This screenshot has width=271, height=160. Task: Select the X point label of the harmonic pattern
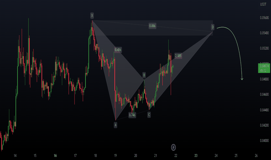92,16
